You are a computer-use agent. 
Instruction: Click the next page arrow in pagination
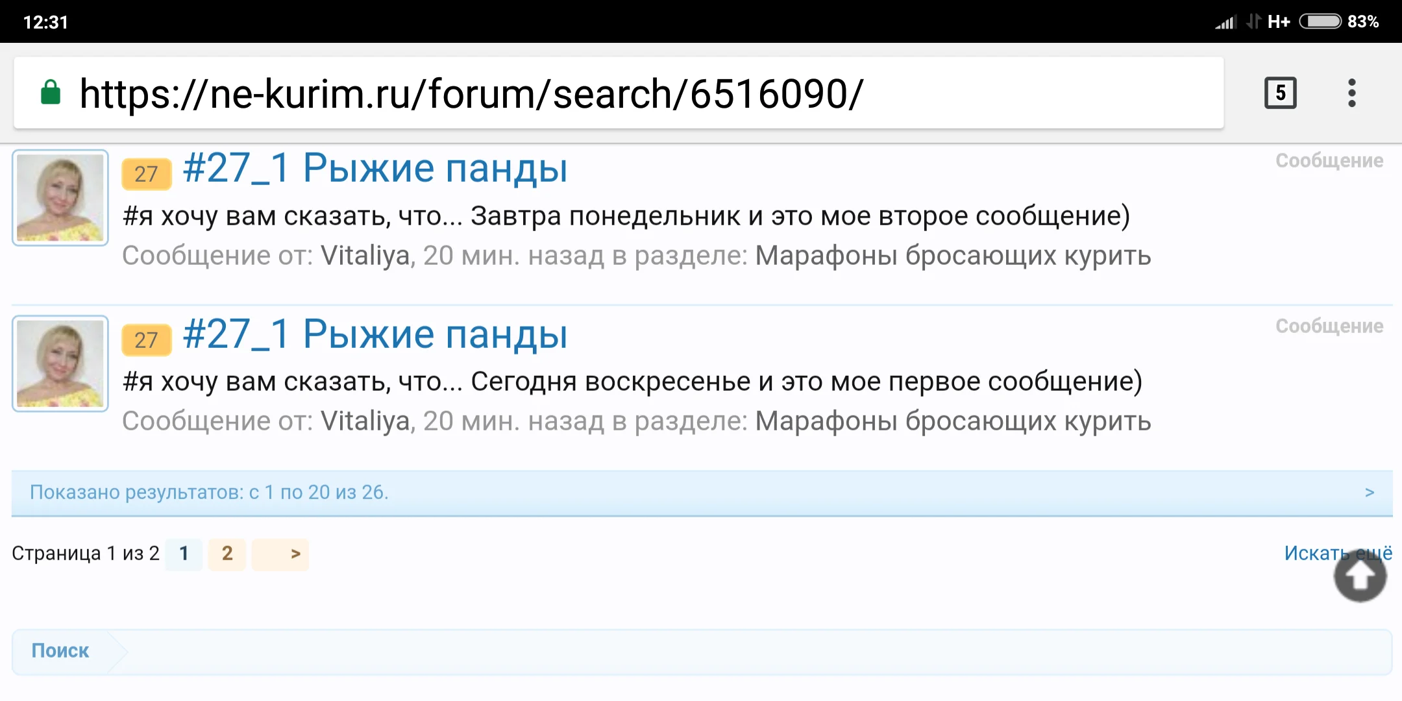tap(295, 554)
